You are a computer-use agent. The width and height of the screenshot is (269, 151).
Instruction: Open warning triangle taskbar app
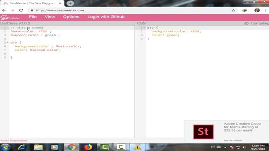137,147
